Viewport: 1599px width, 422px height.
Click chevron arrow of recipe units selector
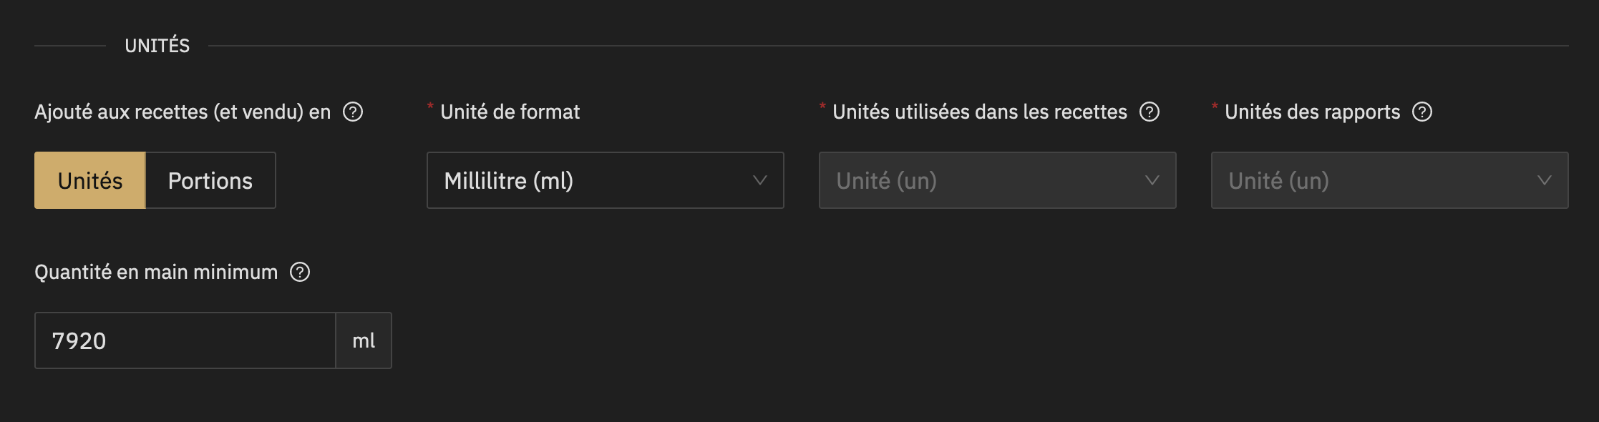[1152, 180]
